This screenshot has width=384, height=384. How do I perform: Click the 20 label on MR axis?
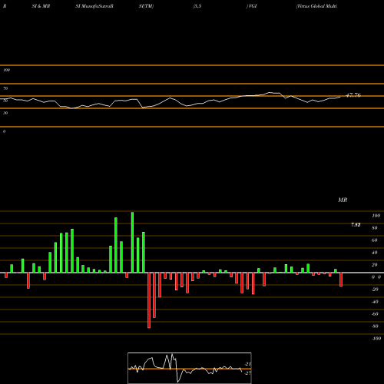(375, 265)
